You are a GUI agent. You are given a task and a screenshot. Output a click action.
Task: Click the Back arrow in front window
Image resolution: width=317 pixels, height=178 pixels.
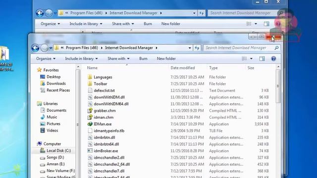coord(35,48)
